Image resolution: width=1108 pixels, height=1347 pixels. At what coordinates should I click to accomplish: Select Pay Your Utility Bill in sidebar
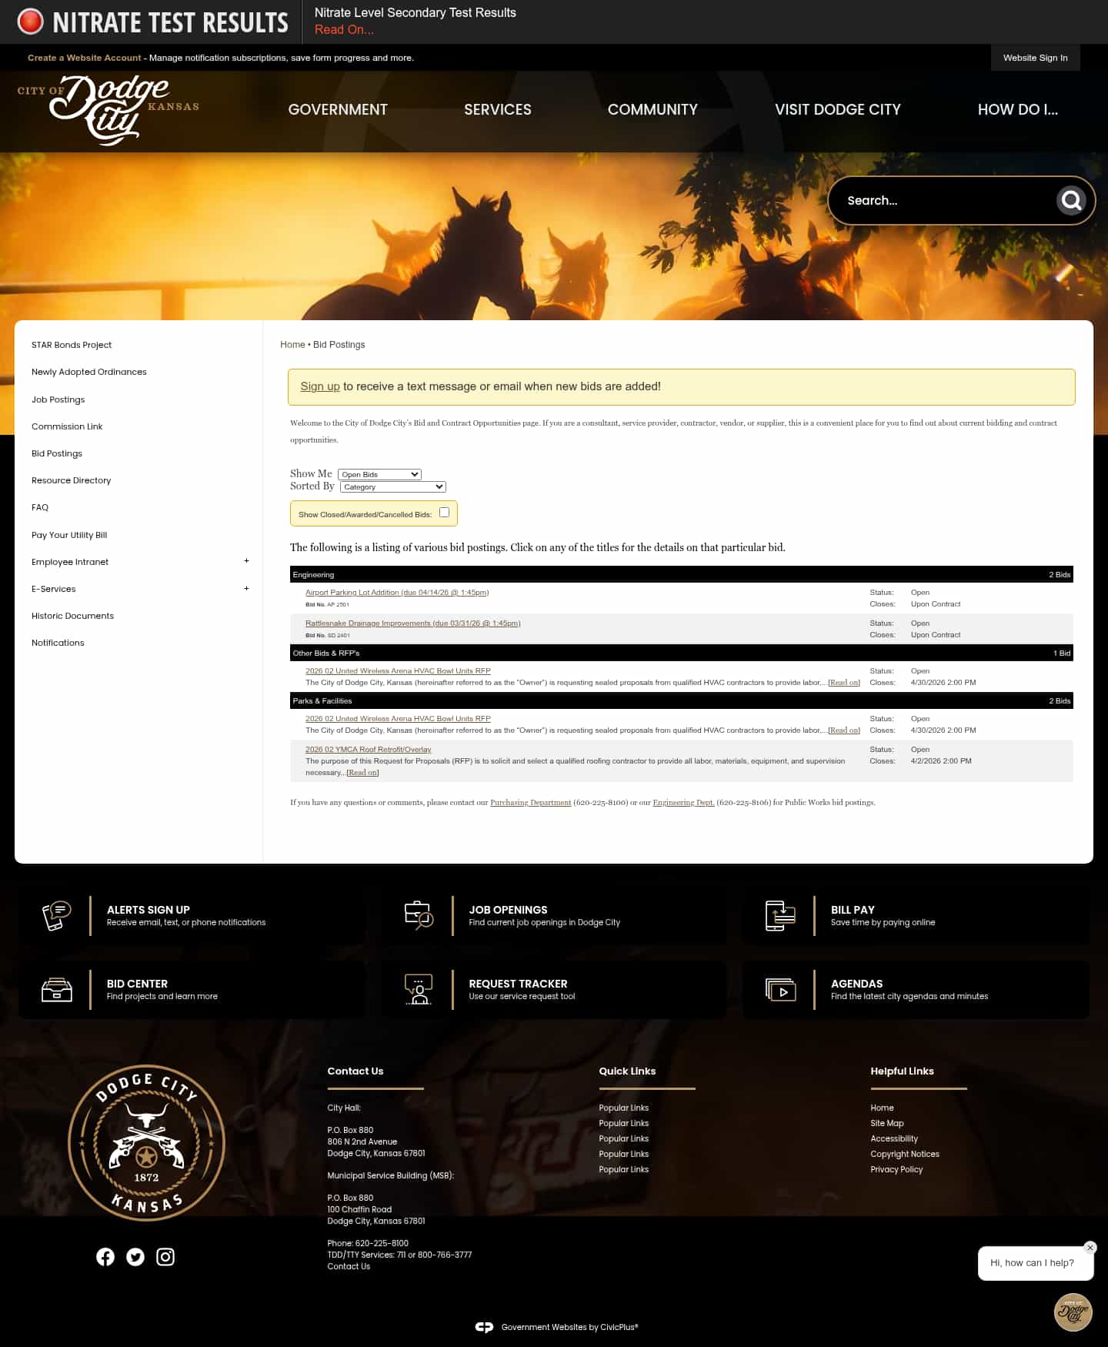(69, 535)
